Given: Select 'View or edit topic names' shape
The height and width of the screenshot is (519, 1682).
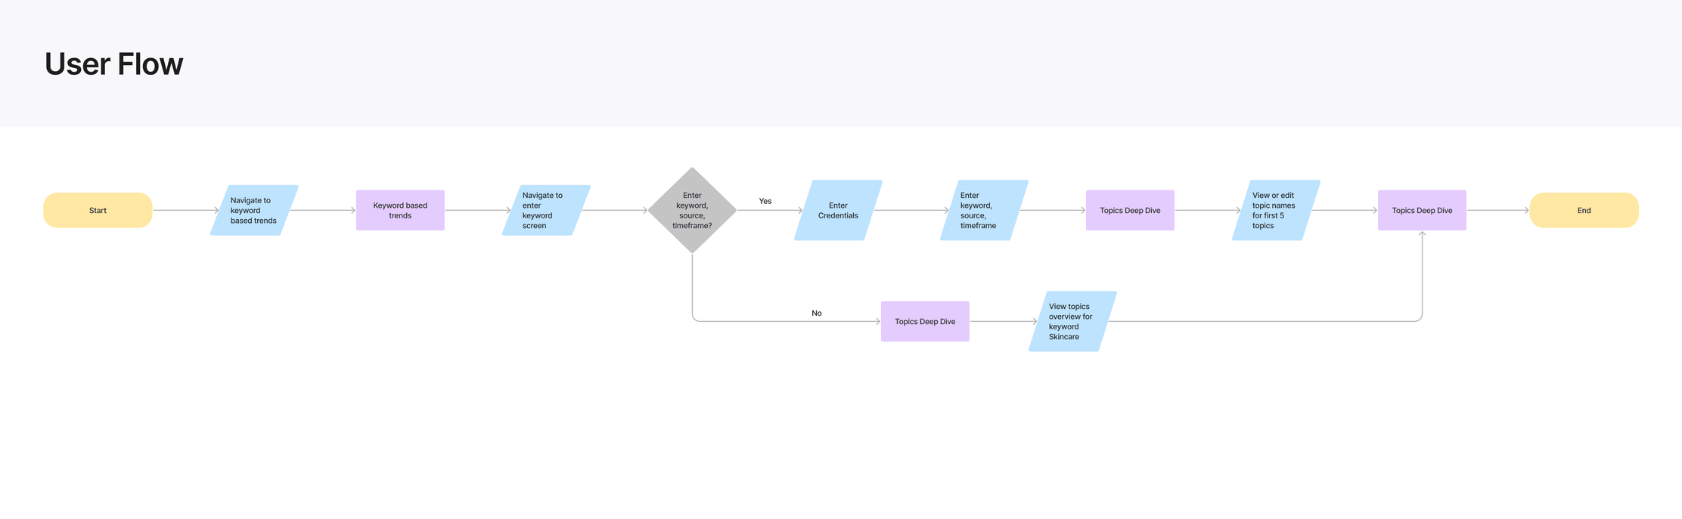Looking at the screenshot, I should 1276,210.
